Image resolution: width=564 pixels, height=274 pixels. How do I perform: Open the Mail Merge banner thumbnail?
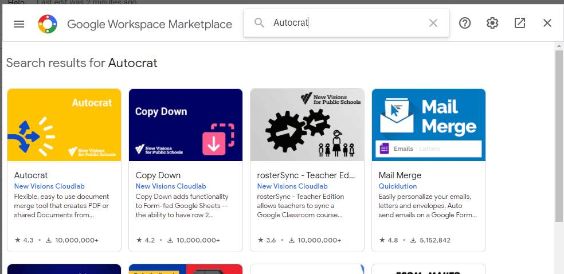(429, 125)
